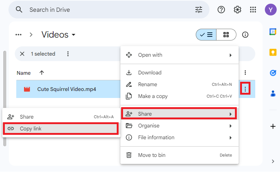The height and width of the screenshot is (172, 280).
Task: Click the Make a copy pages icon
Action: coord(129,96)
